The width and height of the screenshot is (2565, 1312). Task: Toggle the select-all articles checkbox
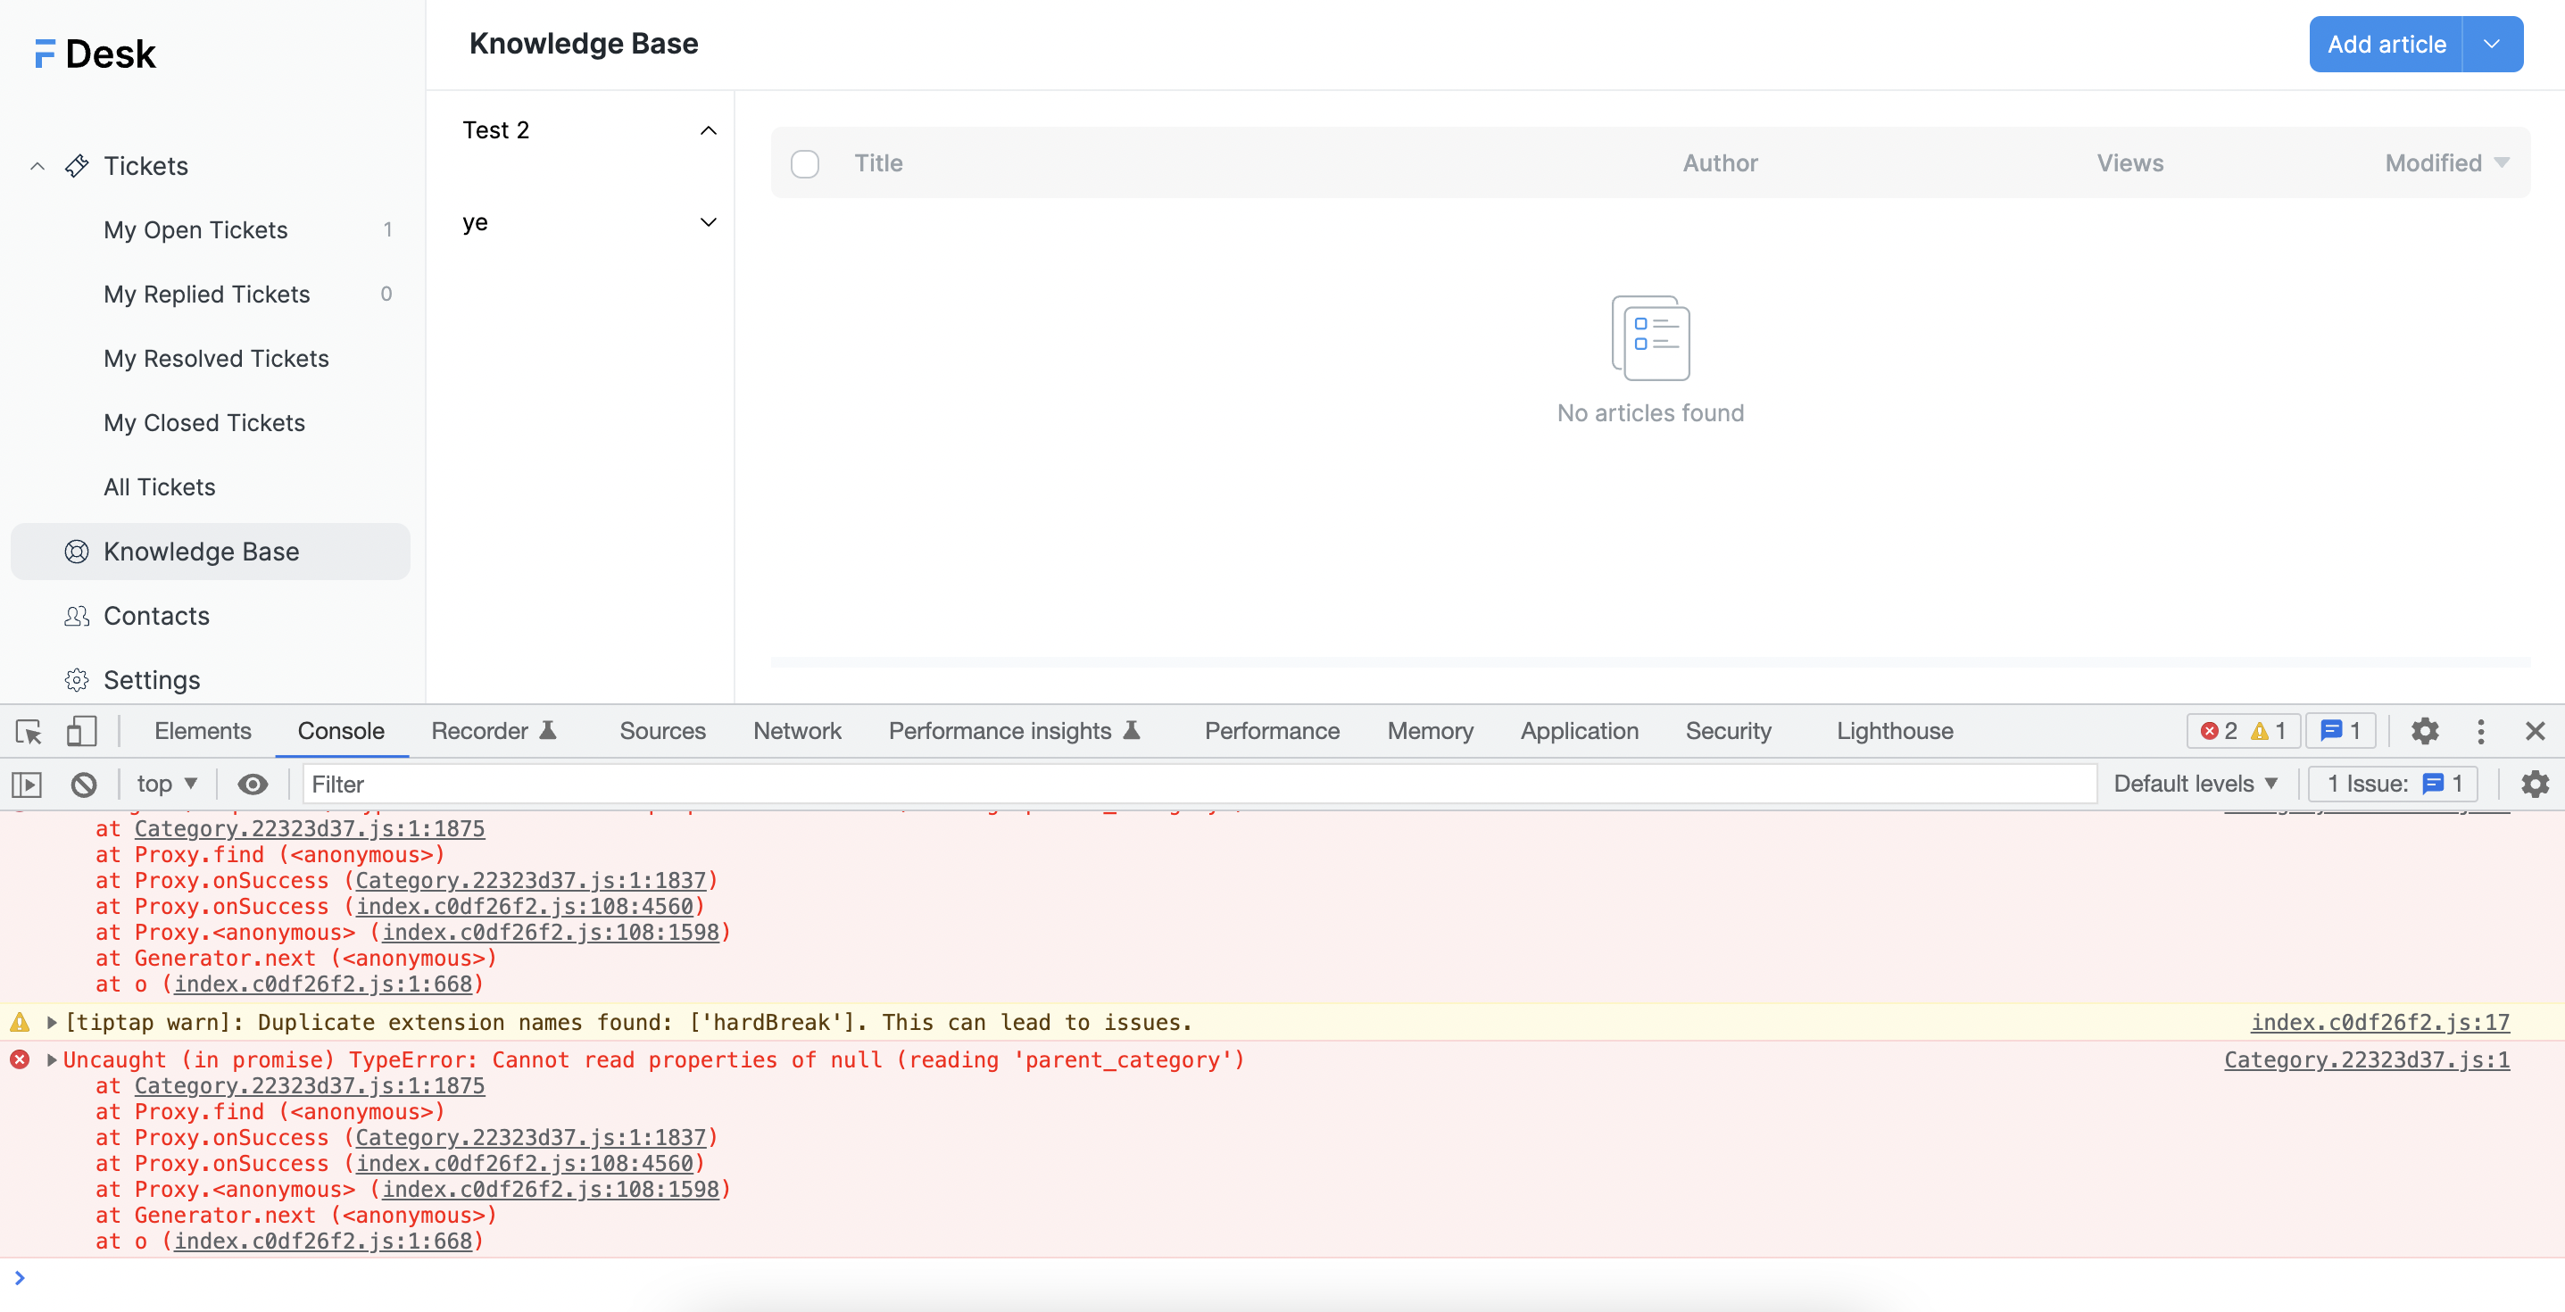[x=804, y=163]
